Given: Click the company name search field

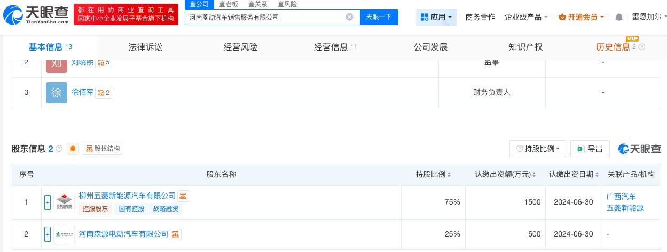Looking at the screenshot, I should (x=264, y=17).
